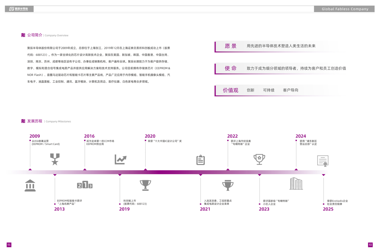Screen dimensions: 379x252
Task: Select the 2019 year label on timeline
Action: tap(124, 209)
